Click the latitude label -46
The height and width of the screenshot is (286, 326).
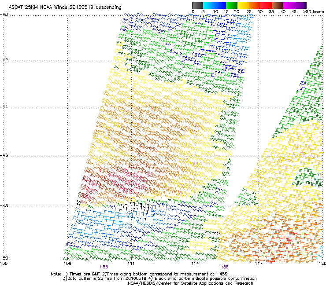tap(4, 155)
